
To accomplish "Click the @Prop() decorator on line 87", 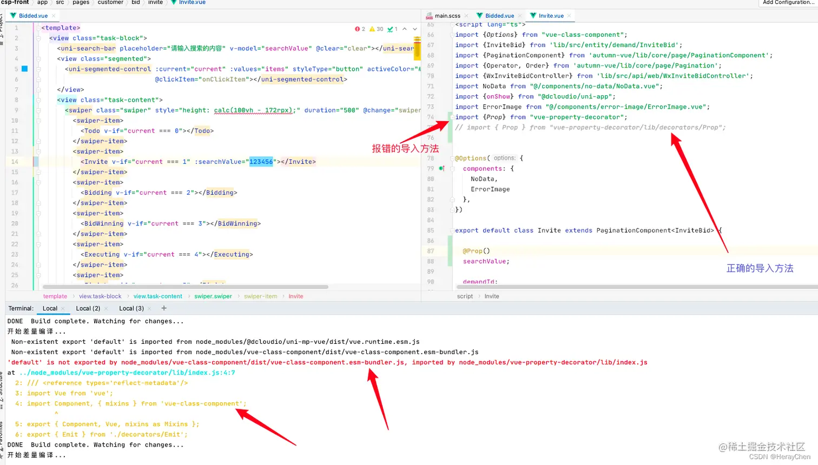I will 476,251.
